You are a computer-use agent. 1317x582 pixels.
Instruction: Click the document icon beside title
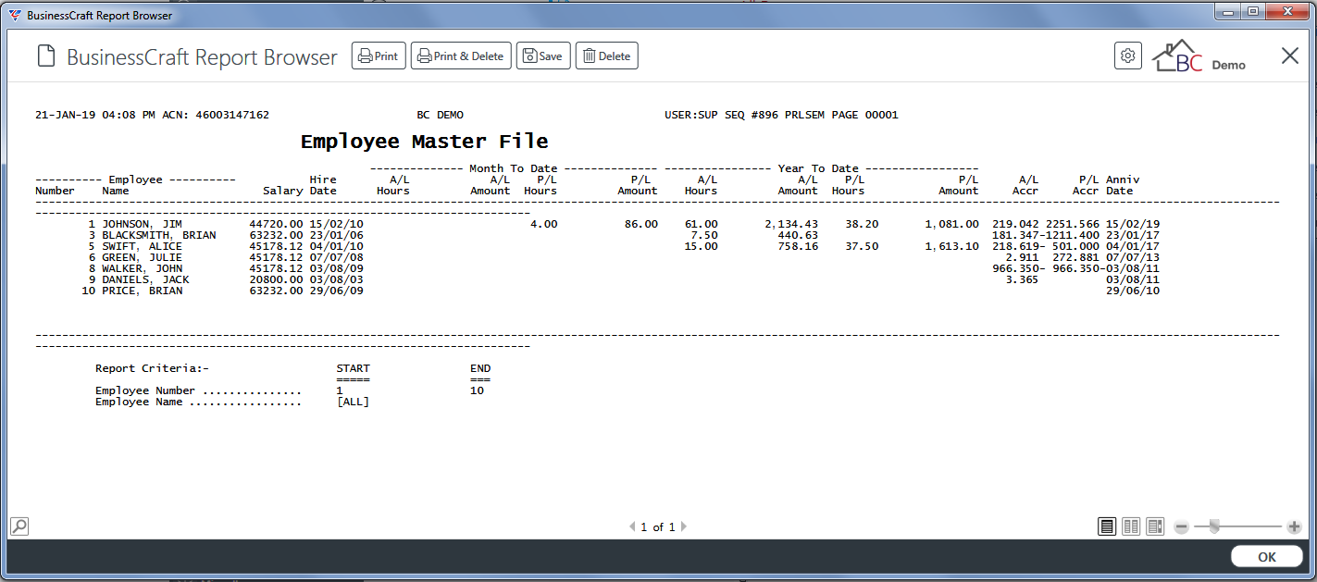46,56
